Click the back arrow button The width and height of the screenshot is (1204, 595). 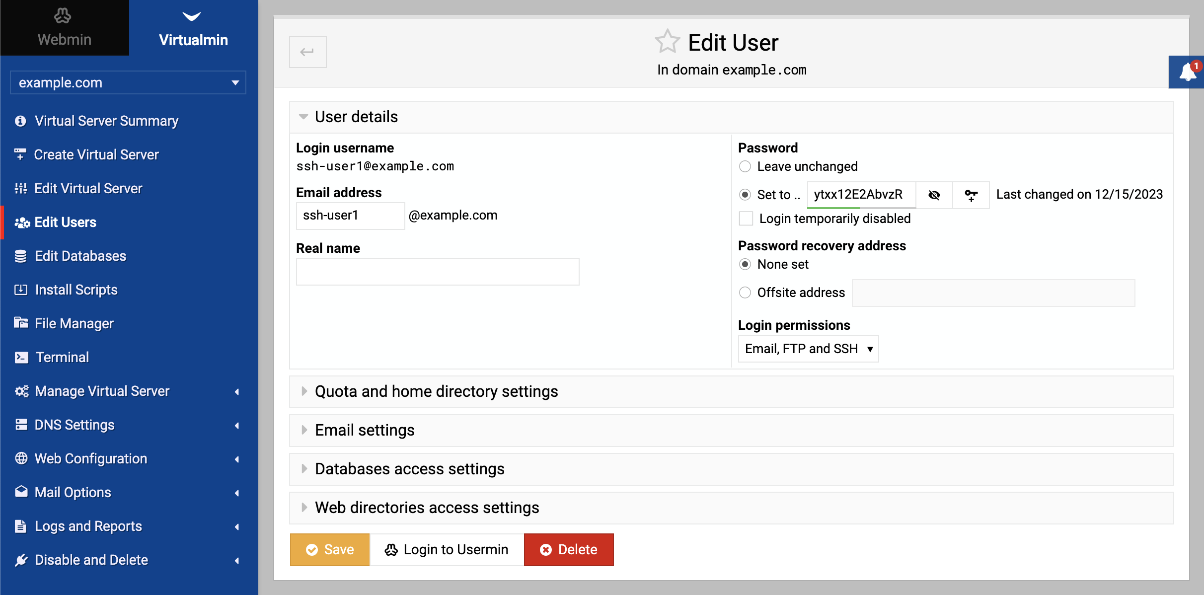tap(307, 52)
